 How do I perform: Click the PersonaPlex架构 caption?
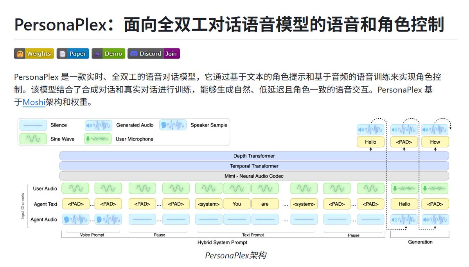(236, 255)
